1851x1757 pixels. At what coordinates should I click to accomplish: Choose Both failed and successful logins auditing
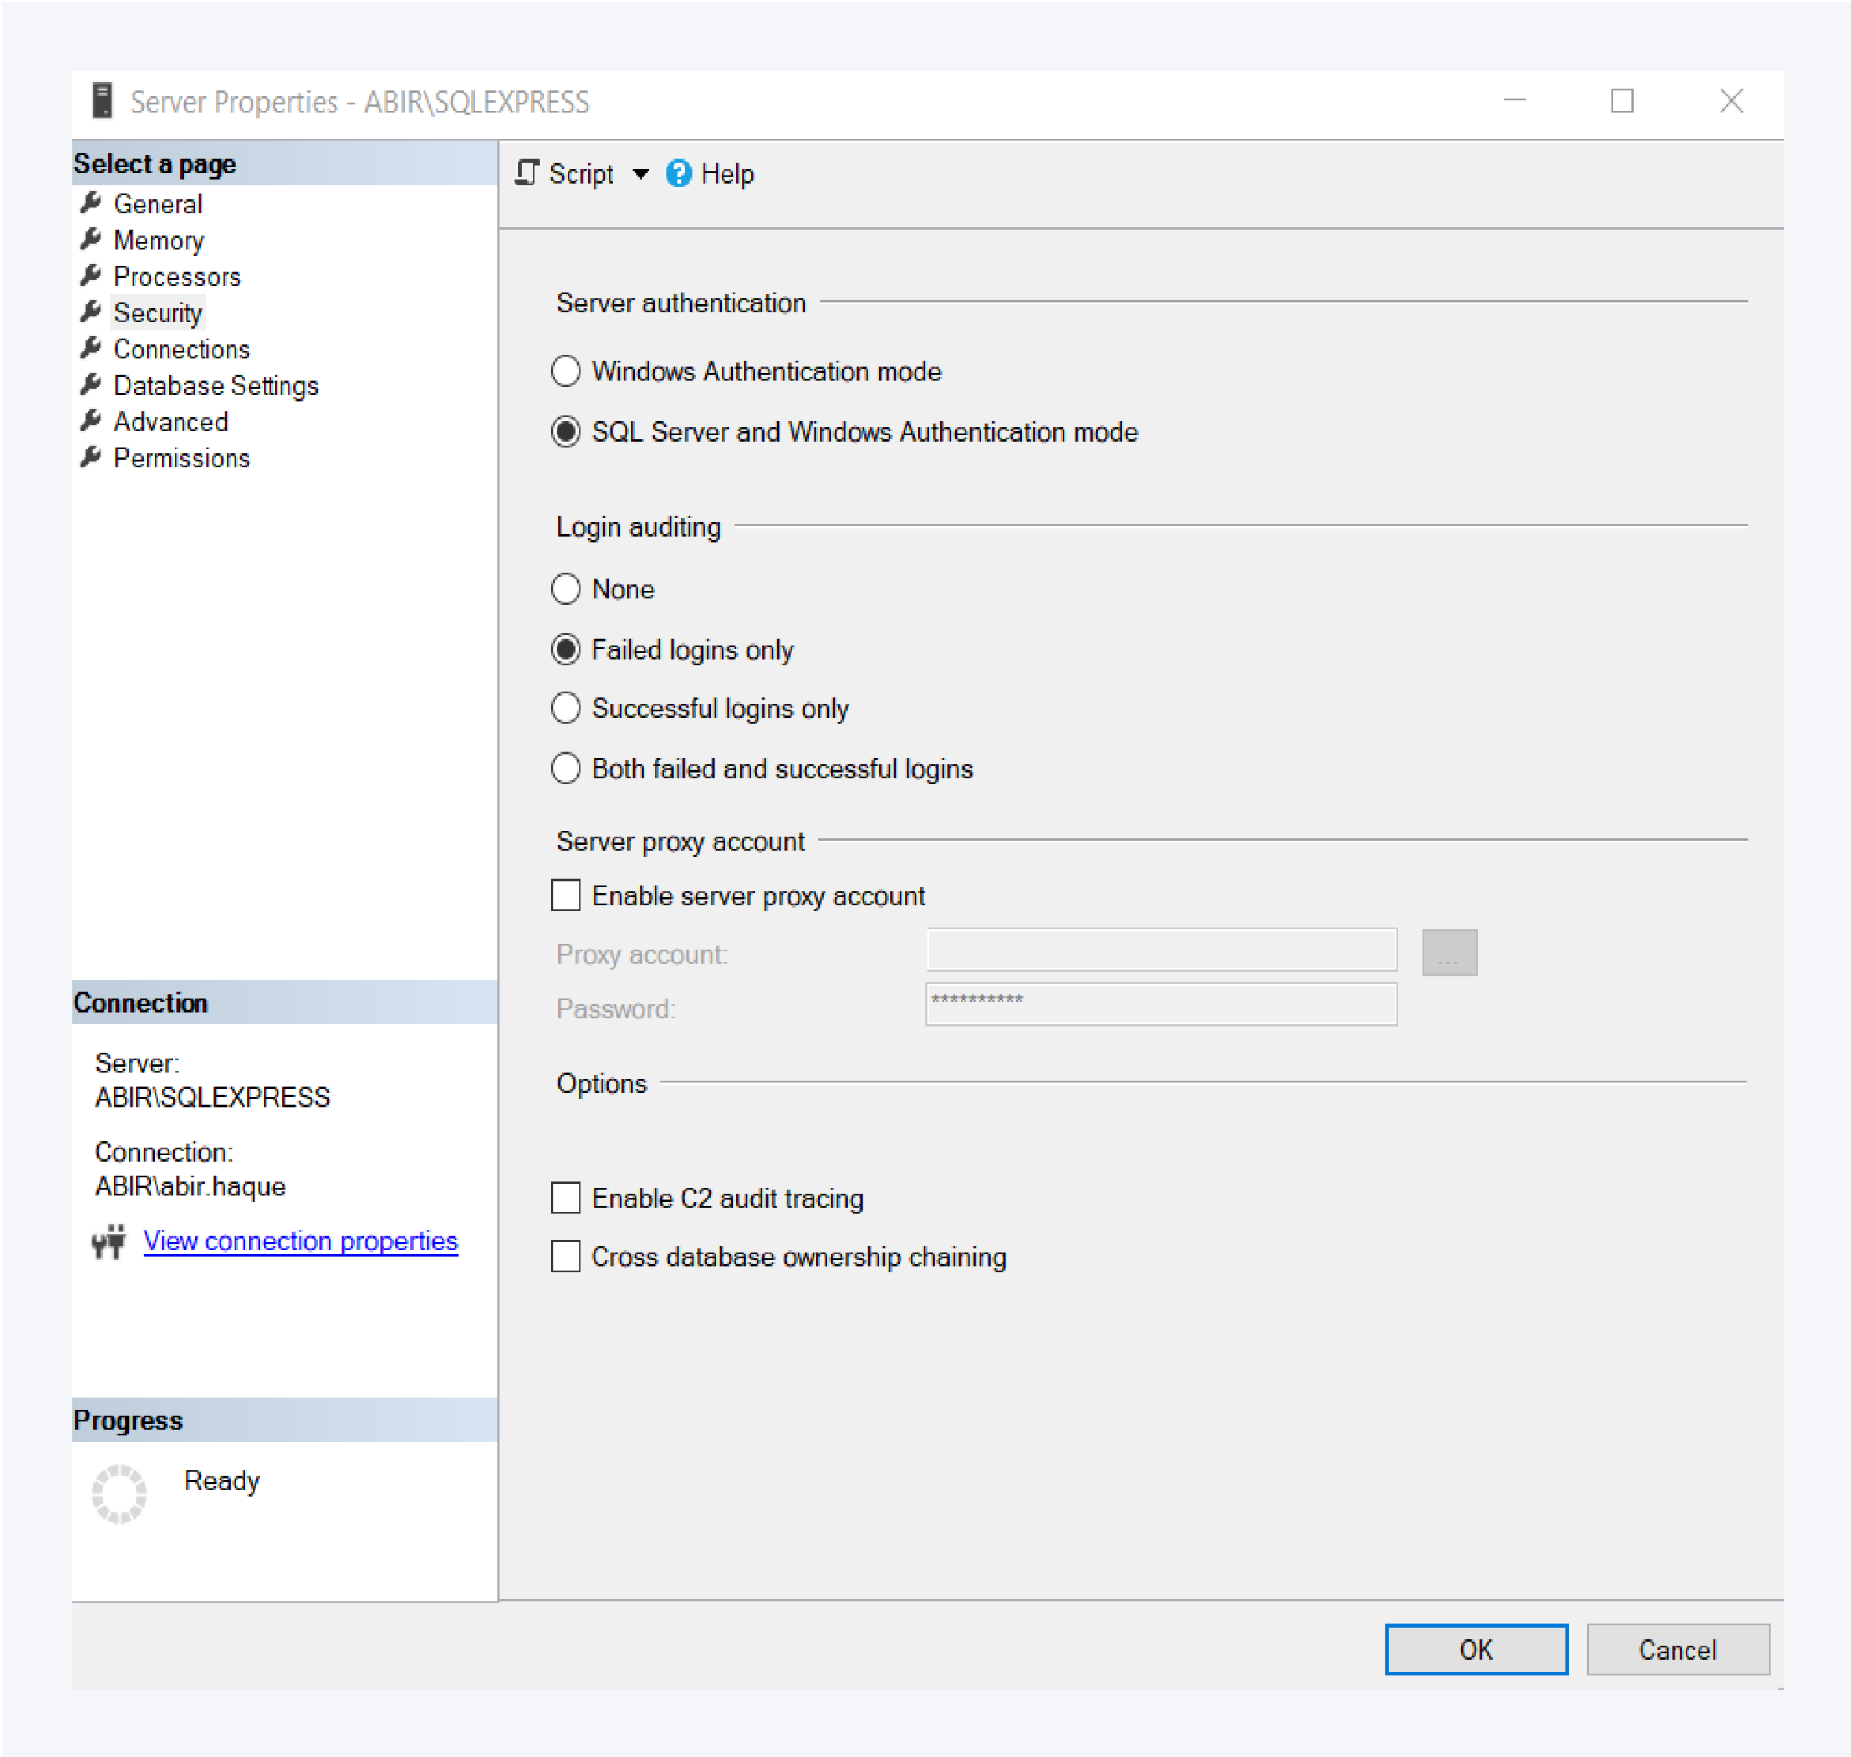click(565, 768)
